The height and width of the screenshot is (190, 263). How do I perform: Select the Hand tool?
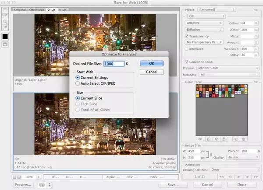(x=4, y=9)
